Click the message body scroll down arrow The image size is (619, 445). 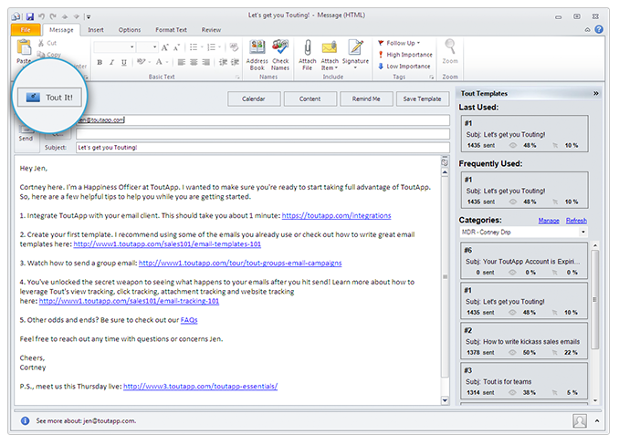click(445, 400)
